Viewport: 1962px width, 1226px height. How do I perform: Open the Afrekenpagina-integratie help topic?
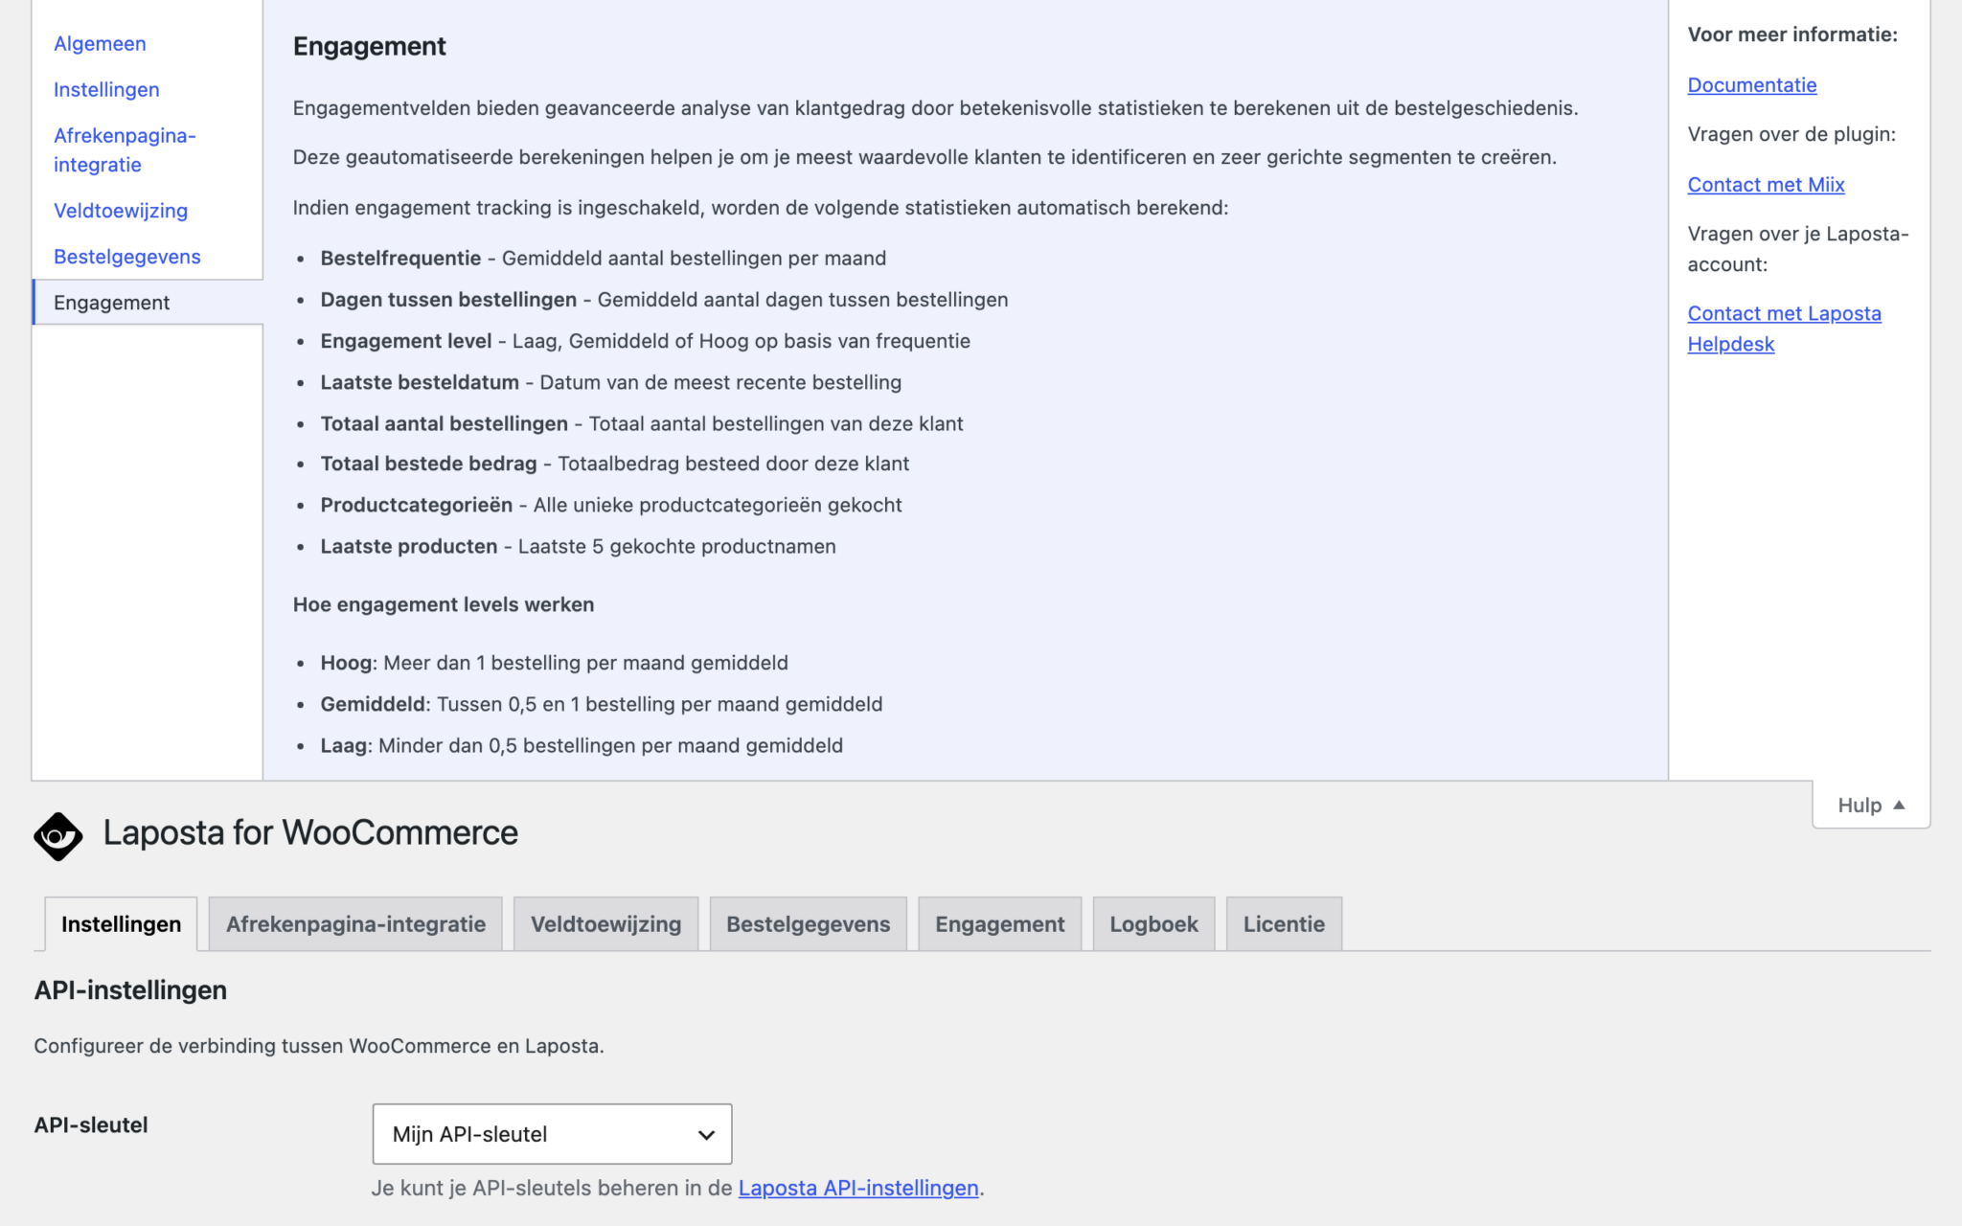(125, 149)
